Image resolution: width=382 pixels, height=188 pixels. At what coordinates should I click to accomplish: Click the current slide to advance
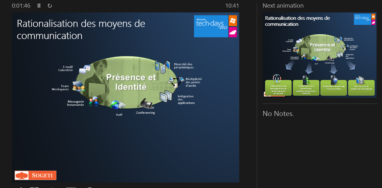coord(125,97)
